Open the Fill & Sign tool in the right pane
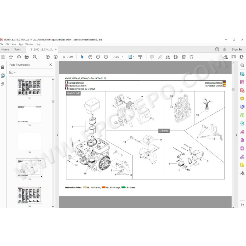Screen dimensions: 246x246 242,156
